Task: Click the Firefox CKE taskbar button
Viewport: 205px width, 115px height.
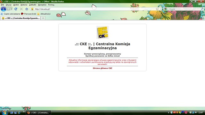Action: click(x=38, y=113)
